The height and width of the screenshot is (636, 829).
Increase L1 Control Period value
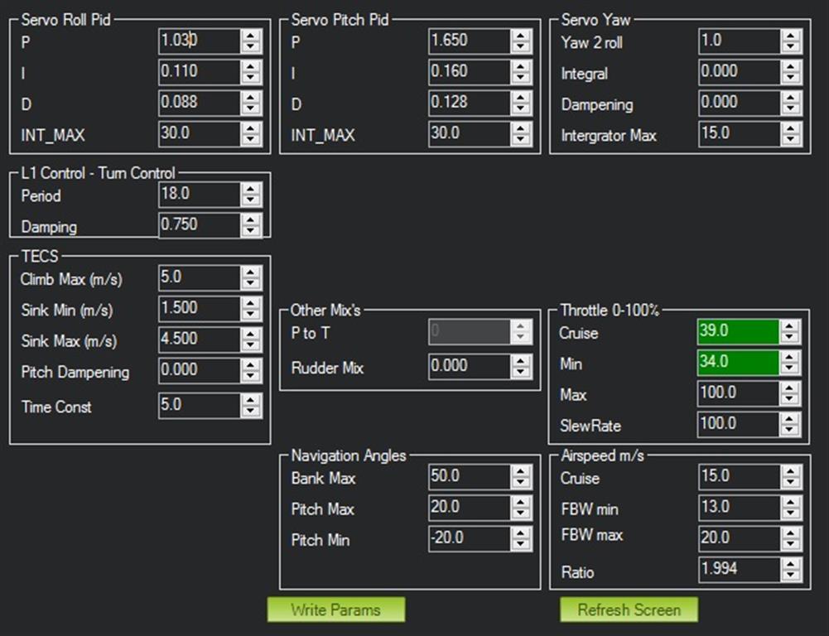pyautogui.click(x=251, y=189)
